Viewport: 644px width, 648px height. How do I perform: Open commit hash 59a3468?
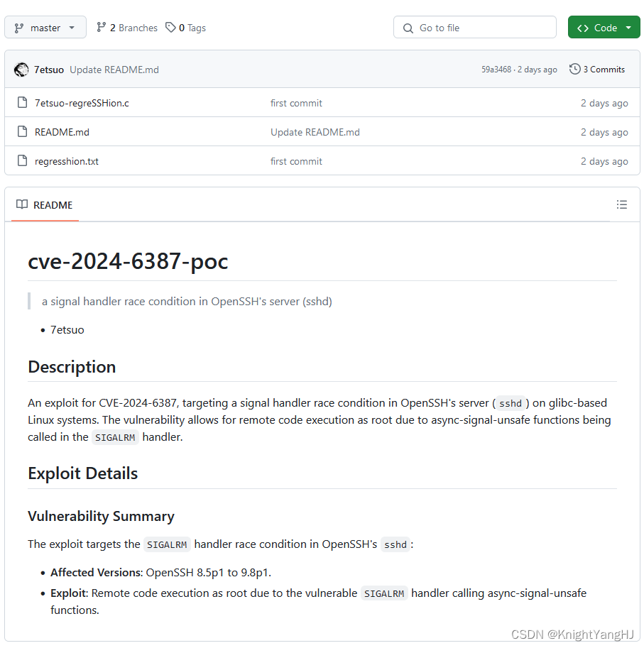pos(496,70)
